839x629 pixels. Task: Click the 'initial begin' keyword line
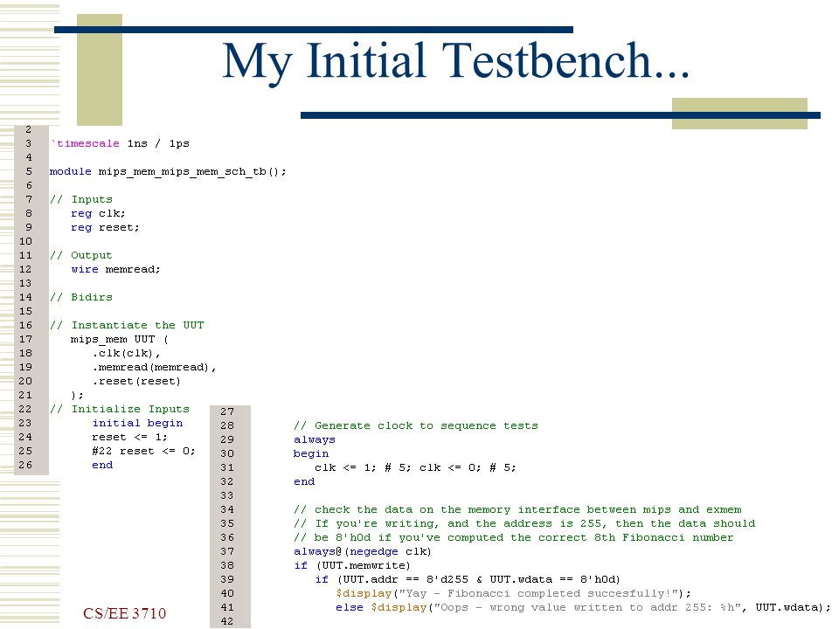click(137, 423)
